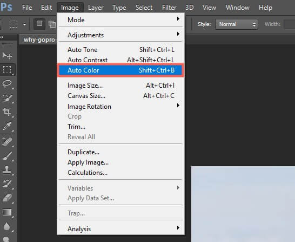This screenshot has height=242, width=295.
Task: Open the Help menu
Action: click(x=265, y=8)
